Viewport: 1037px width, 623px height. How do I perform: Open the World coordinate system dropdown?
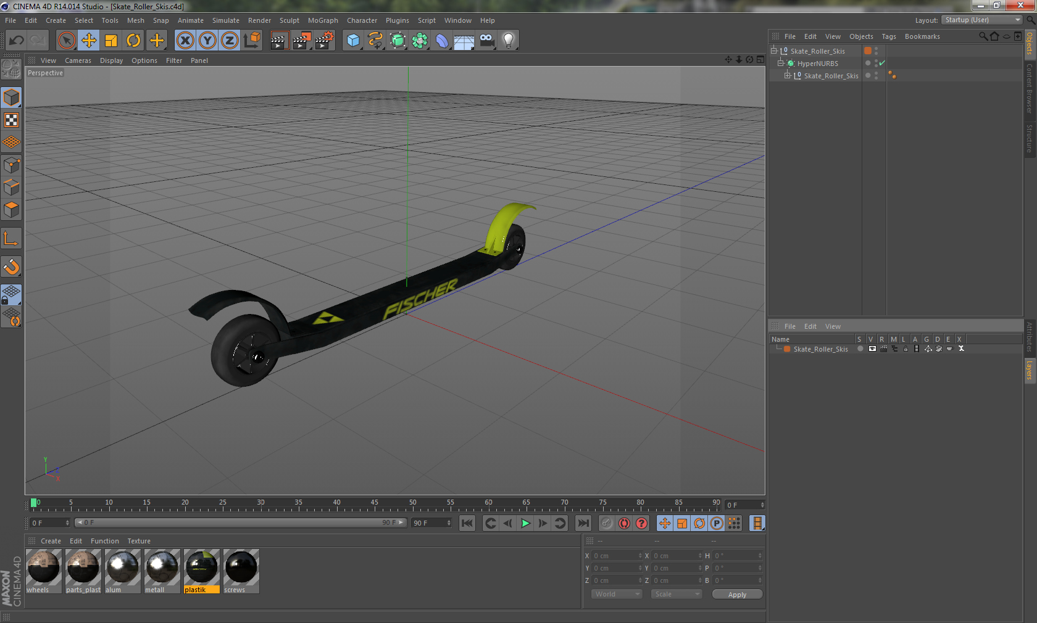click(x=617, y=594)
